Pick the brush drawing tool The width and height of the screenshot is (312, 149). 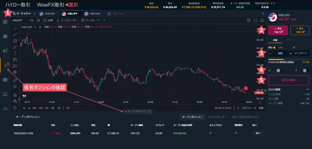(x=15, y=47)
